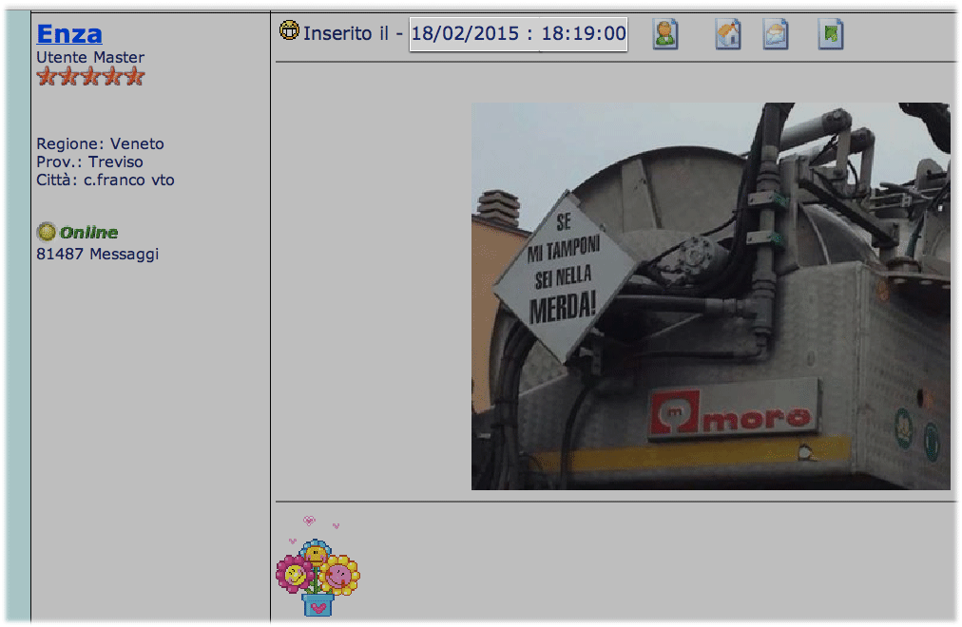The image size is (962, 627).
Task: Open Enza's user profile link
Action: 69,33
